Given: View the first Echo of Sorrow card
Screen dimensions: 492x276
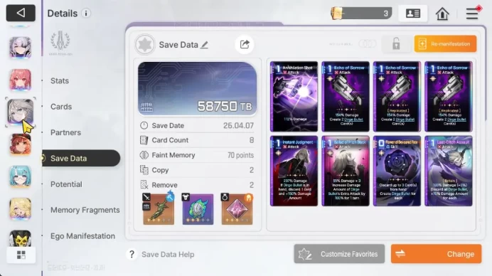Looking at the screenshot, I should (346, 97).
